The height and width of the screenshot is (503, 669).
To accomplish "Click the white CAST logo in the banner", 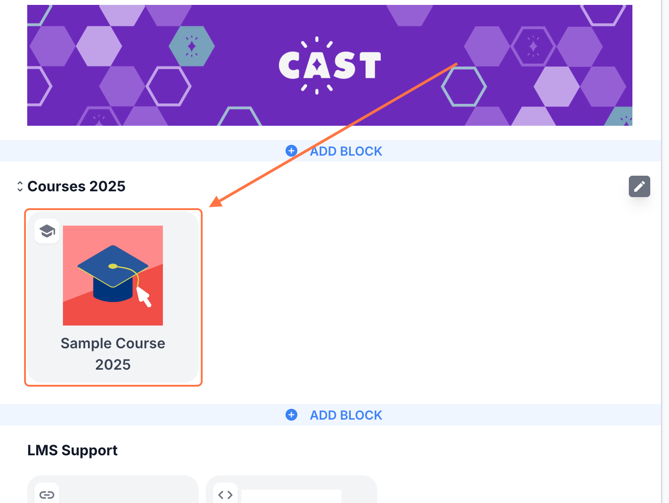I will [x=329, y=65].
